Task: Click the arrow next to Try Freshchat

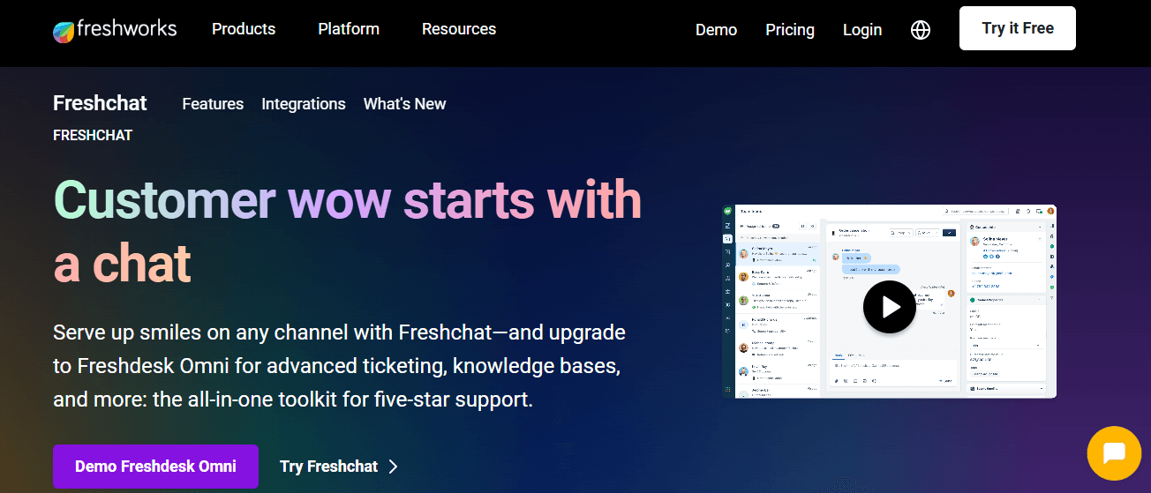Action: 394,467
